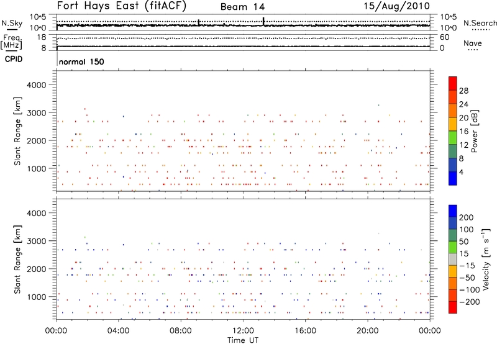This screenshot has width=497, height=344.
Task: Click the blue top swatch of Velocity colorbar
Action: pyautogui.click(x=453, y=211)
